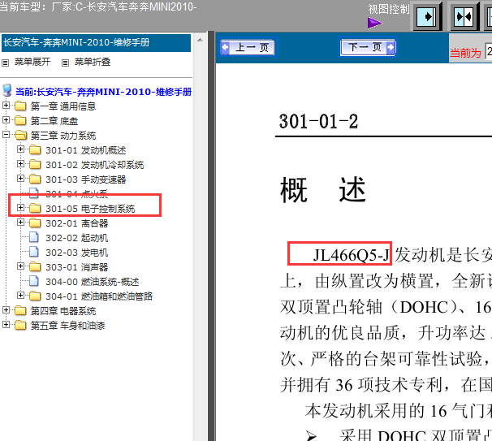Expand 303-01 消声器 node
492x441 pixels.
point(20,266)
